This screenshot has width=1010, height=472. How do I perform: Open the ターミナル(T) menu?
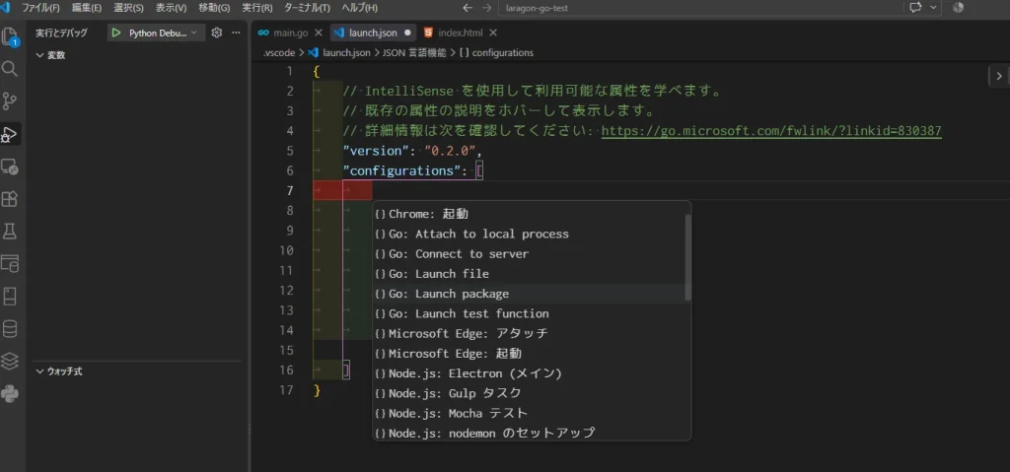[x=308, y=8]
